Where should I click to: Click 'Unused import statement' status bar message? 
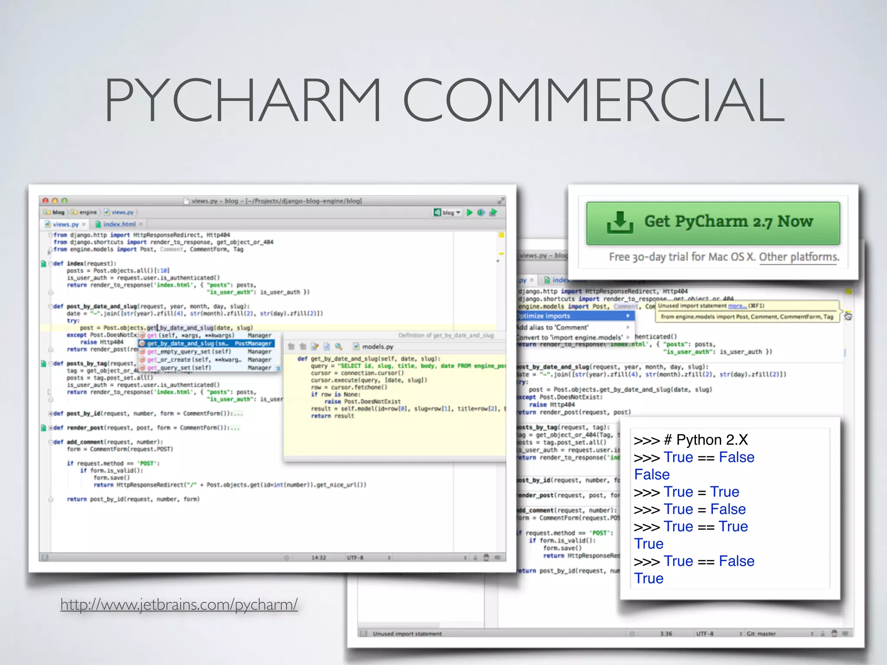coord(407,634)
